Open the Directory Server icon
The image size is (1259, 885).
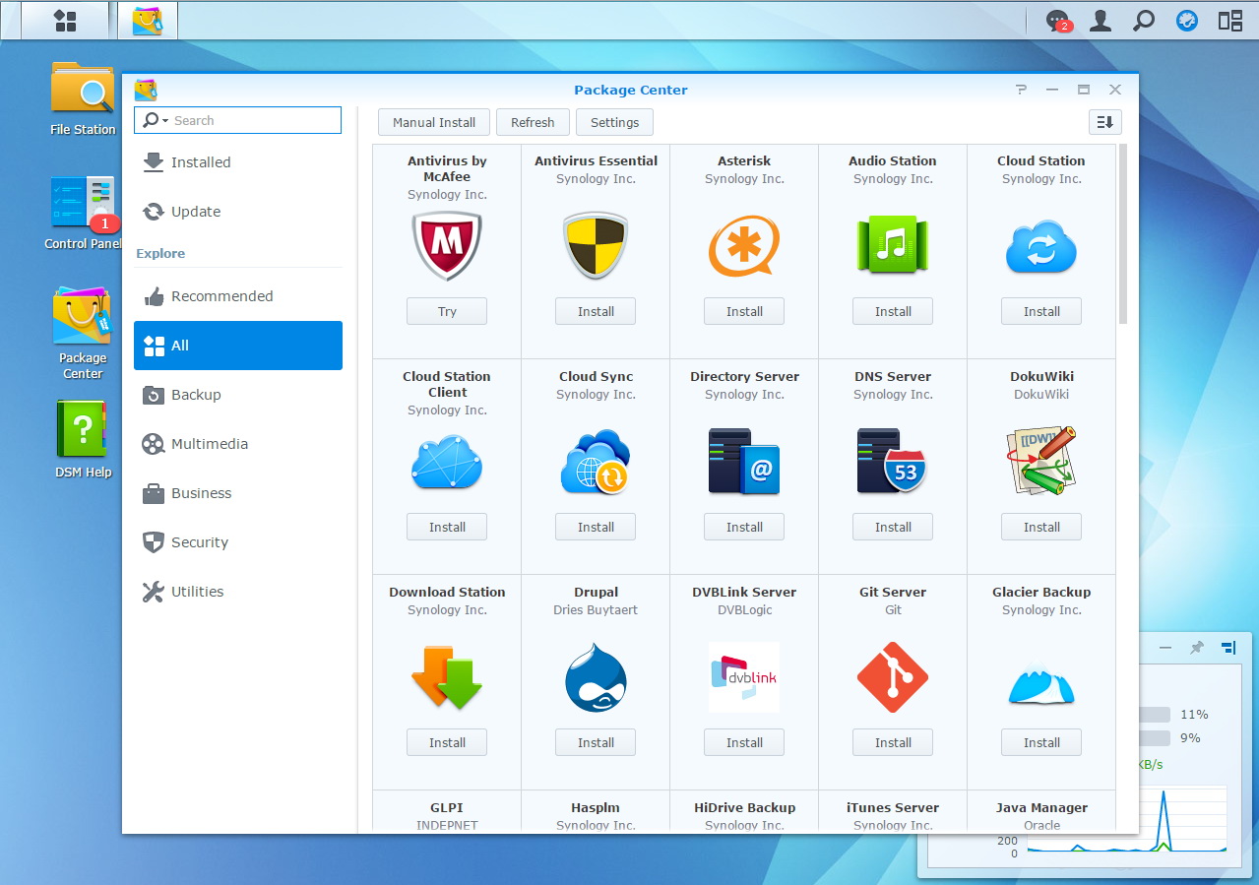point(744,462)
